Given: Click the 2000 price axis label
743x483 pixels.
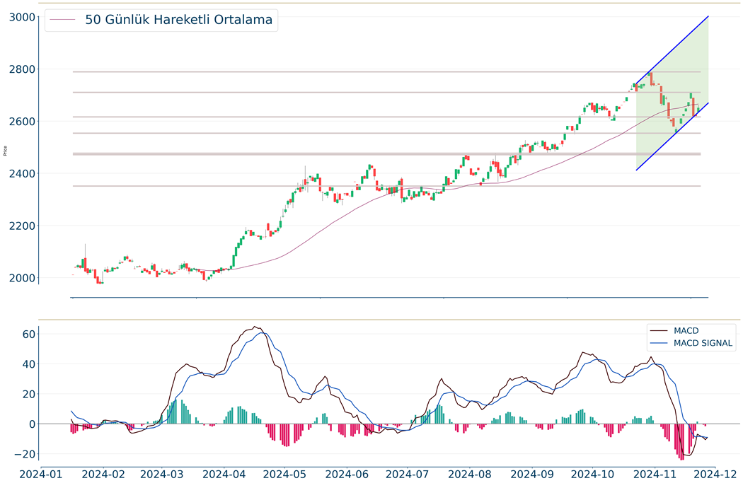Looking at the screenshot, I should 22,278.
